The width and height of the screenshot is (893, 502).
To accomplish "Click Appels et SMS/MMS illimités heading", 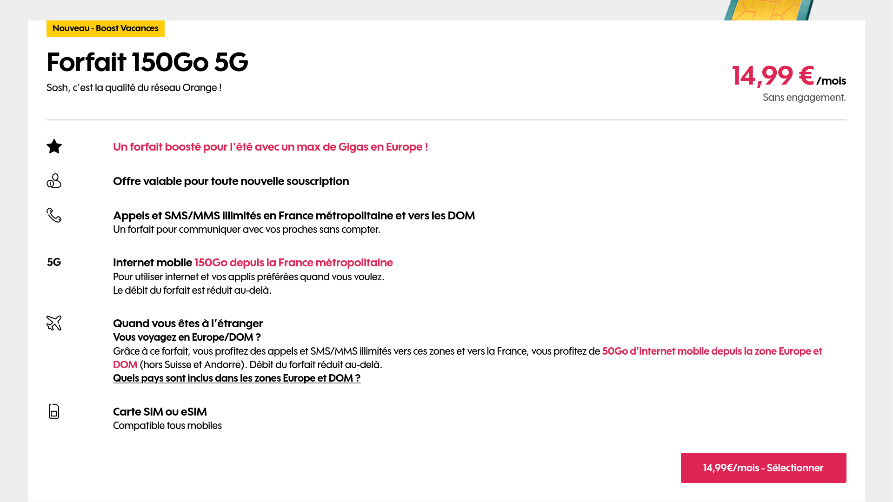I will tap(294, 216).
